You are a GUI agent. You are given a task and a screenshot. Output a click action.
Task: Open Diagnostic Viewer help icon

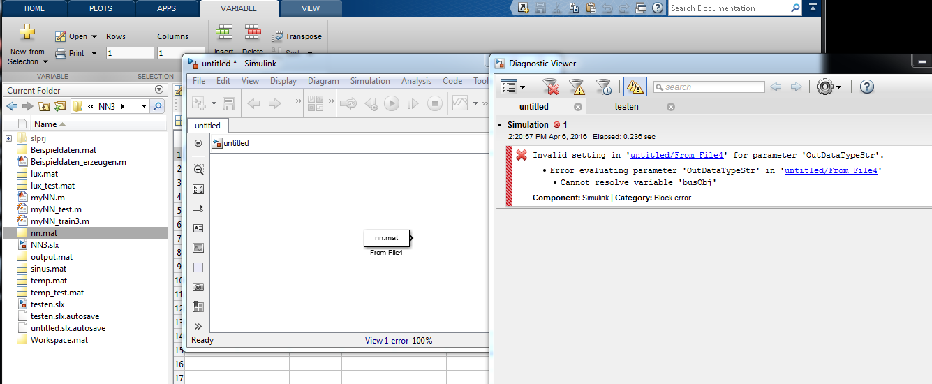tap(867, 87)
